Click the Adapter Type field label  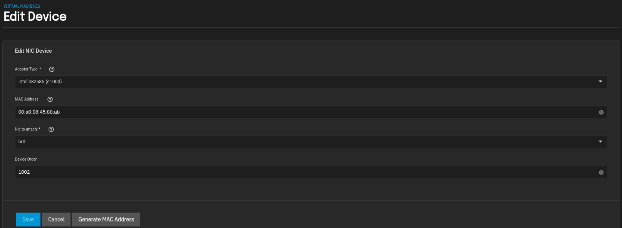(x=28, y=69)
